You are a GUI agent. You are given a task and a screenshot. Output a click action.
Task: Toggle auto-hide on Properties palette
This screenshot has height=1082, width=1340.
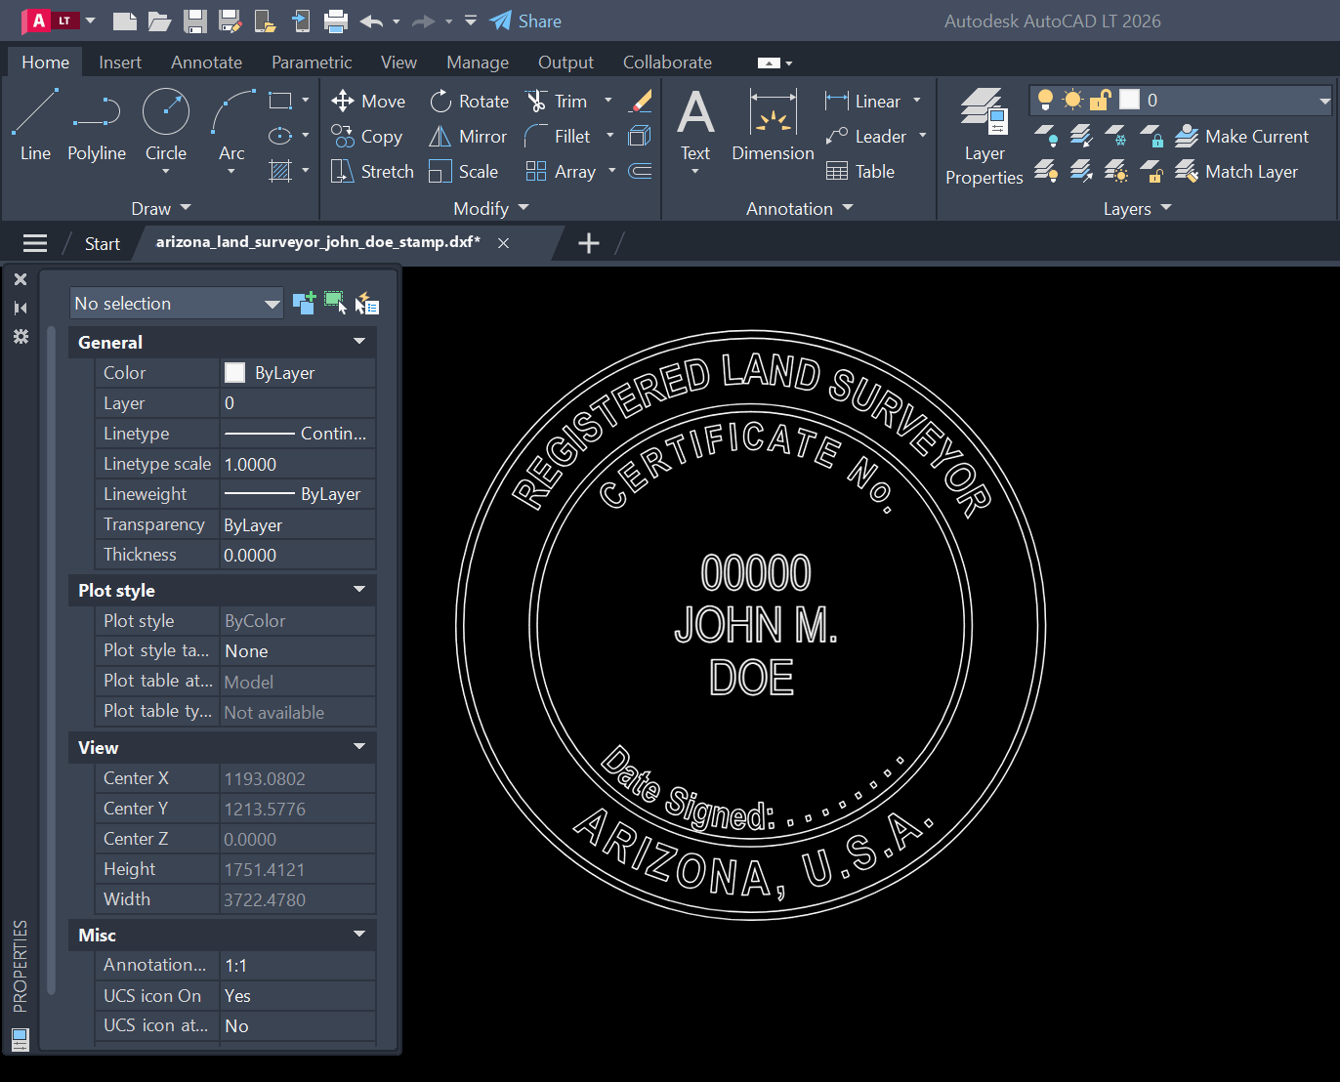coord(21,308)
